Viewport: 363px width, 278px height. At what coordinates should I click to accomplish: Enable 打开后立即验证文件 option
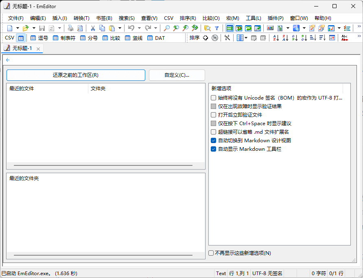213,115
